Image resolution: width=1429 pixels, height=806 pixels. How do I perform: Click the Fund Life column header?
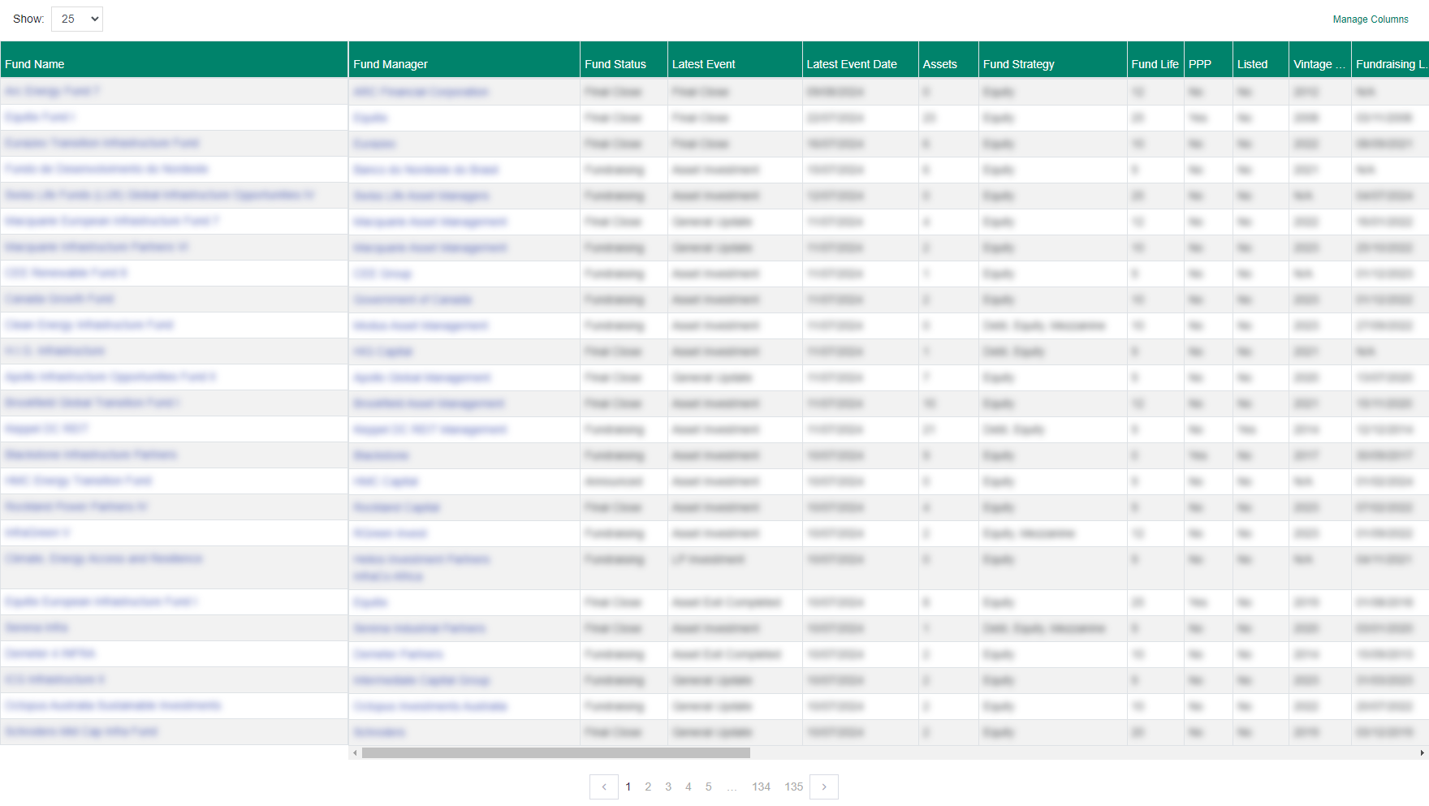coord(1154,64)
